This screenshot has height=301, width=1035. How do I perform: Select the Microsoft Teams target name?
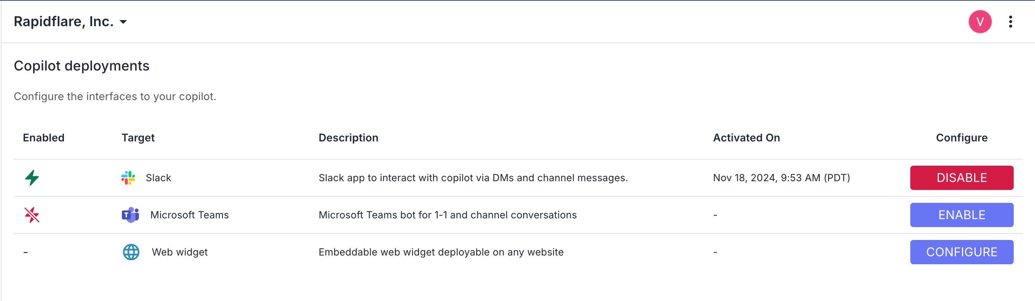189,215
